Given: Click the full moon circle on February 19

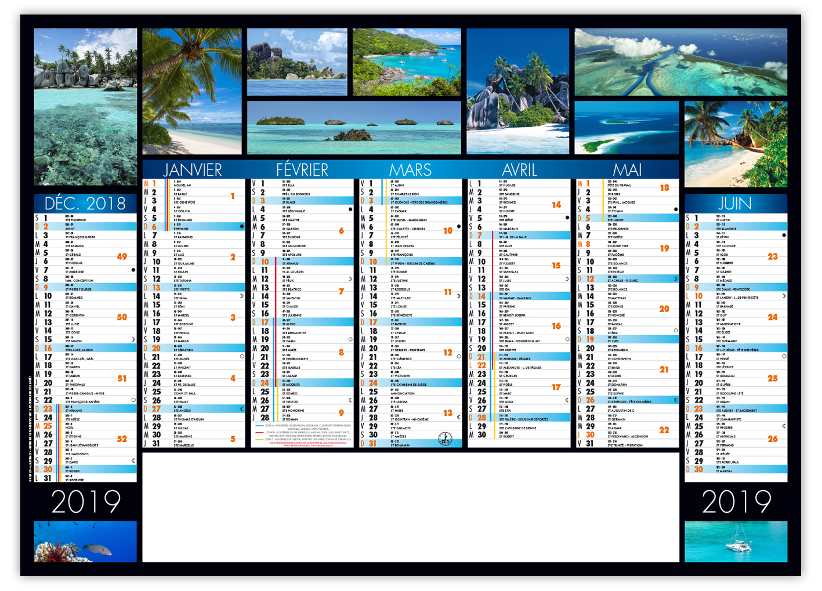Looking at the screenshot, I should (x=350, y=339).
